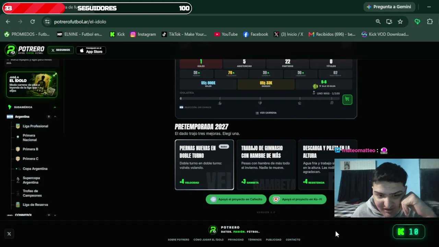Click the Seguinos on X button

(x=61, y=50)
